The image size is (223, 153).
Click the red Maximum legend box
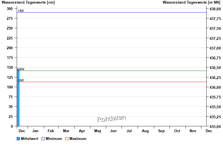67,139
